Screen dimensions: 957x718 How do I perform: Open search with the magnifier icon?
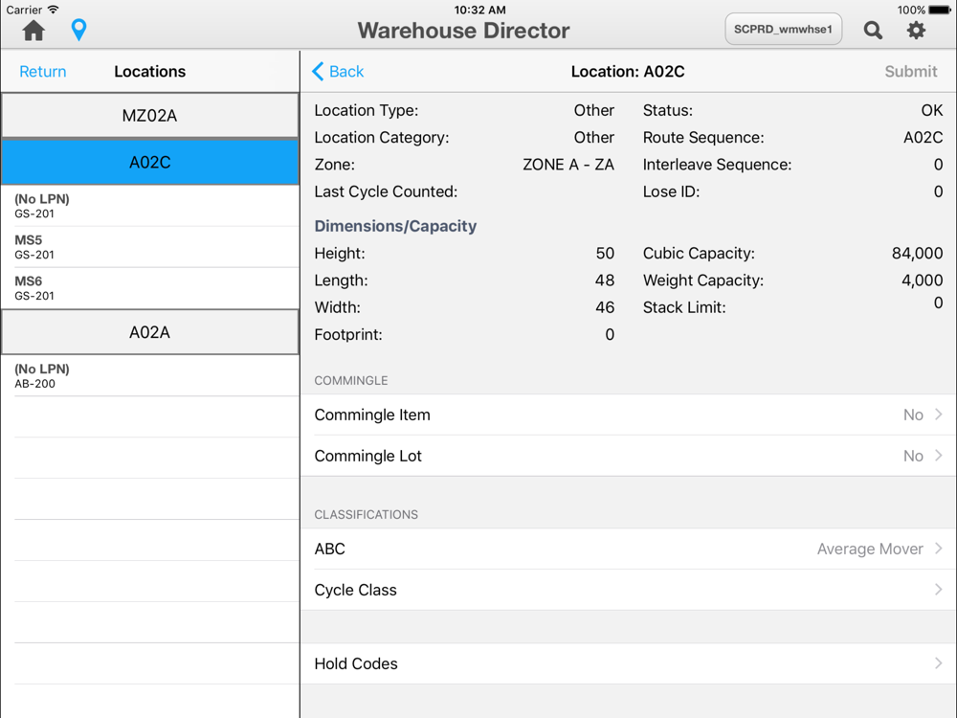tap(873, 30)
